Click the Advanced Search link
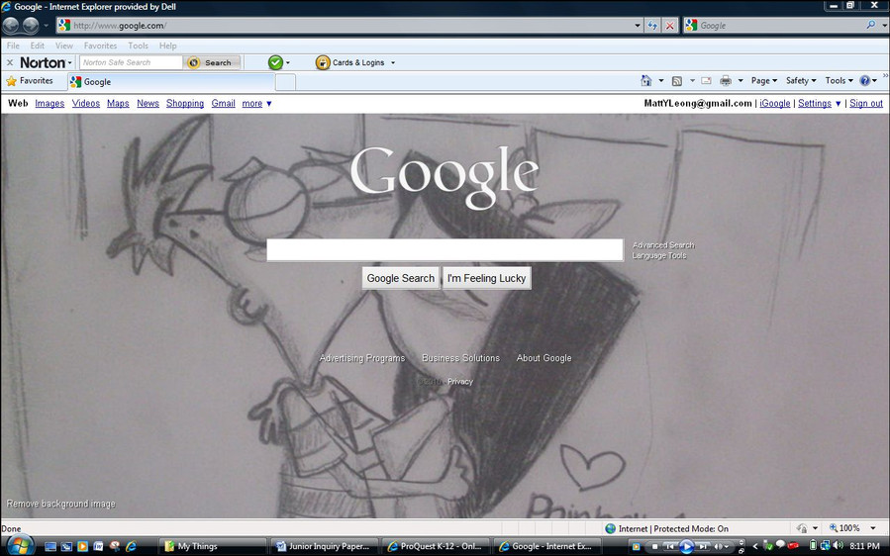 (x=663, y=245)
